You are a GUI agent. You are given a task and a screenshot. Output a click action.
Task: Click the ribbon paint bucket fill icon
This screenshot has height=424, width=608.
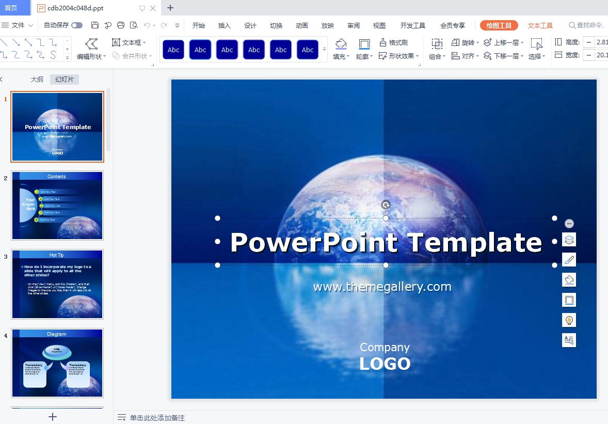point(341,43)
